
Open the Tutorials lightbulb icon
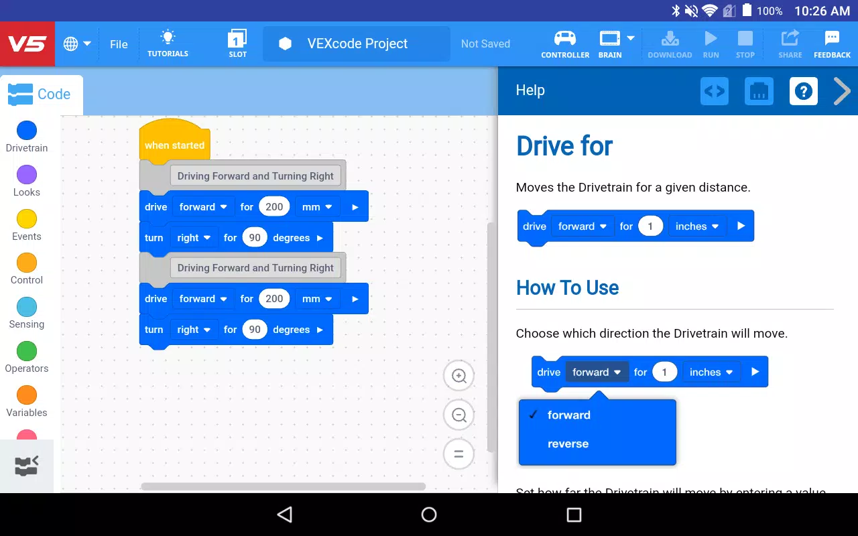pyautogui.click(x=168, y=38)
